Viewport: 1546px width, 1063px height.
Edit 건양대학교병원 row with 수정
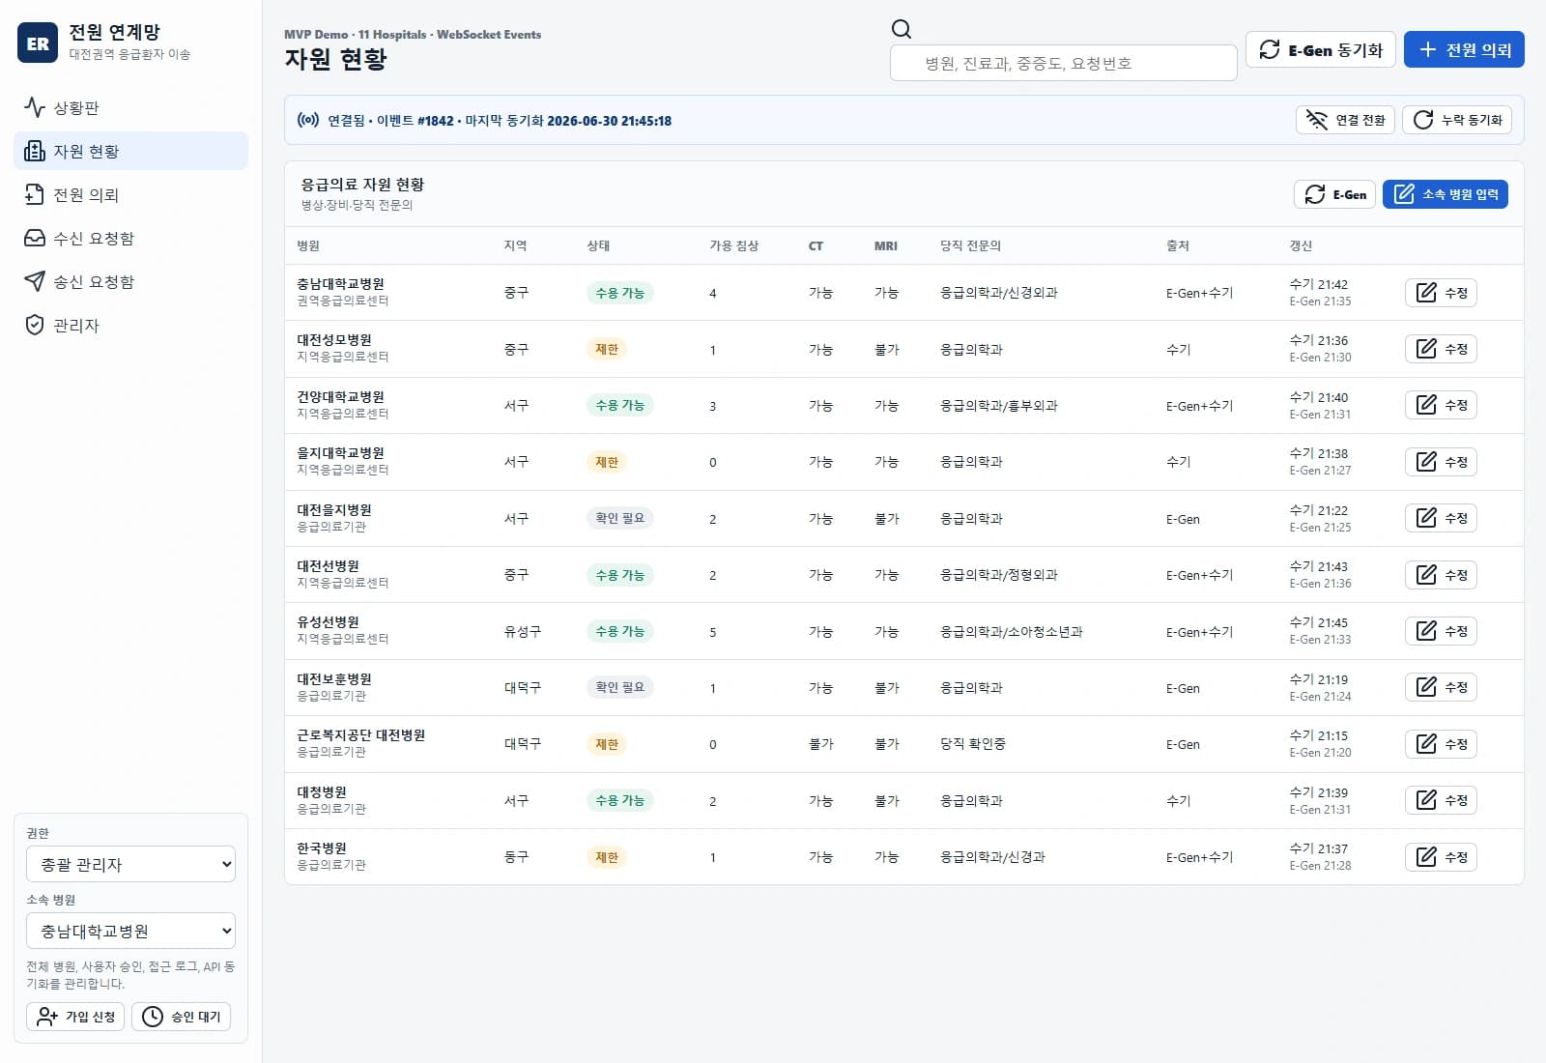tap(1441, 405)
